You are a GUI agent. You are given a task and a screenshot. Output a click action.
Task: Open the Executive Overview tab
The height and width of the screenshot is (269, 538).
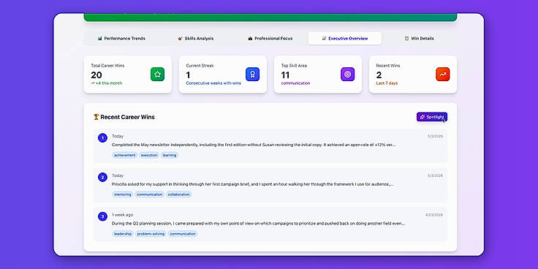coord(345,39)
